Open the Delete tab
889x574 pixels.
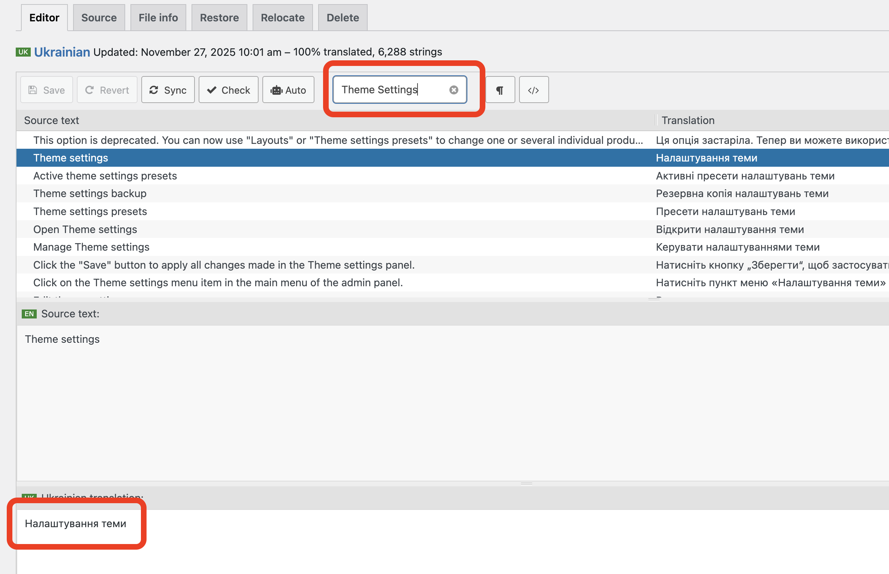pyautogui.click(x=343, y=18)
